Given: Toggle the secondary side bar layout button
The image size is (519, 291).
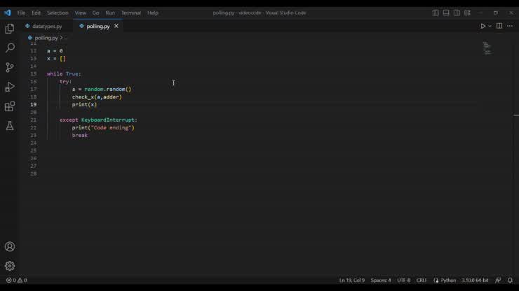Looking at the screenshot, I should (457, 13).
